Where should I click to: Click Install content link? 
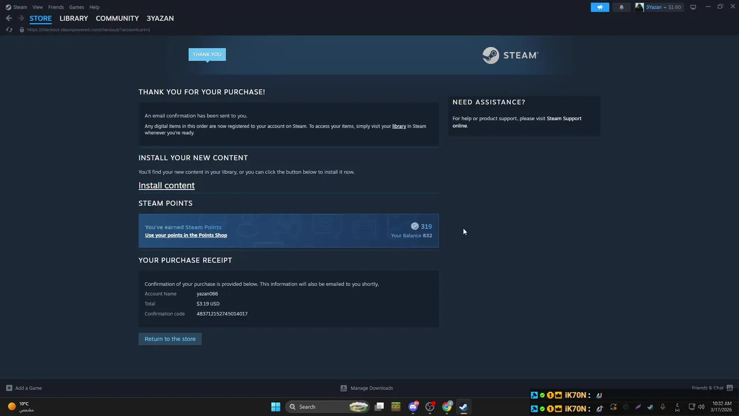click(x=166, y=185)
